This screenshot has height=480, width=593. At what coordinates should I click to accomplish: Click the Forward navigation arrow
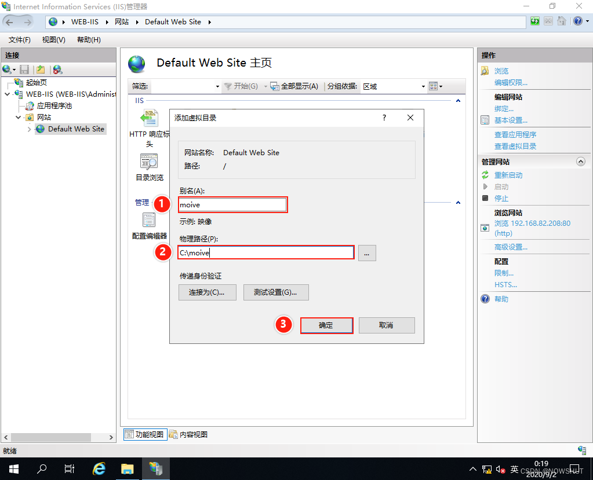coord(27,22)
